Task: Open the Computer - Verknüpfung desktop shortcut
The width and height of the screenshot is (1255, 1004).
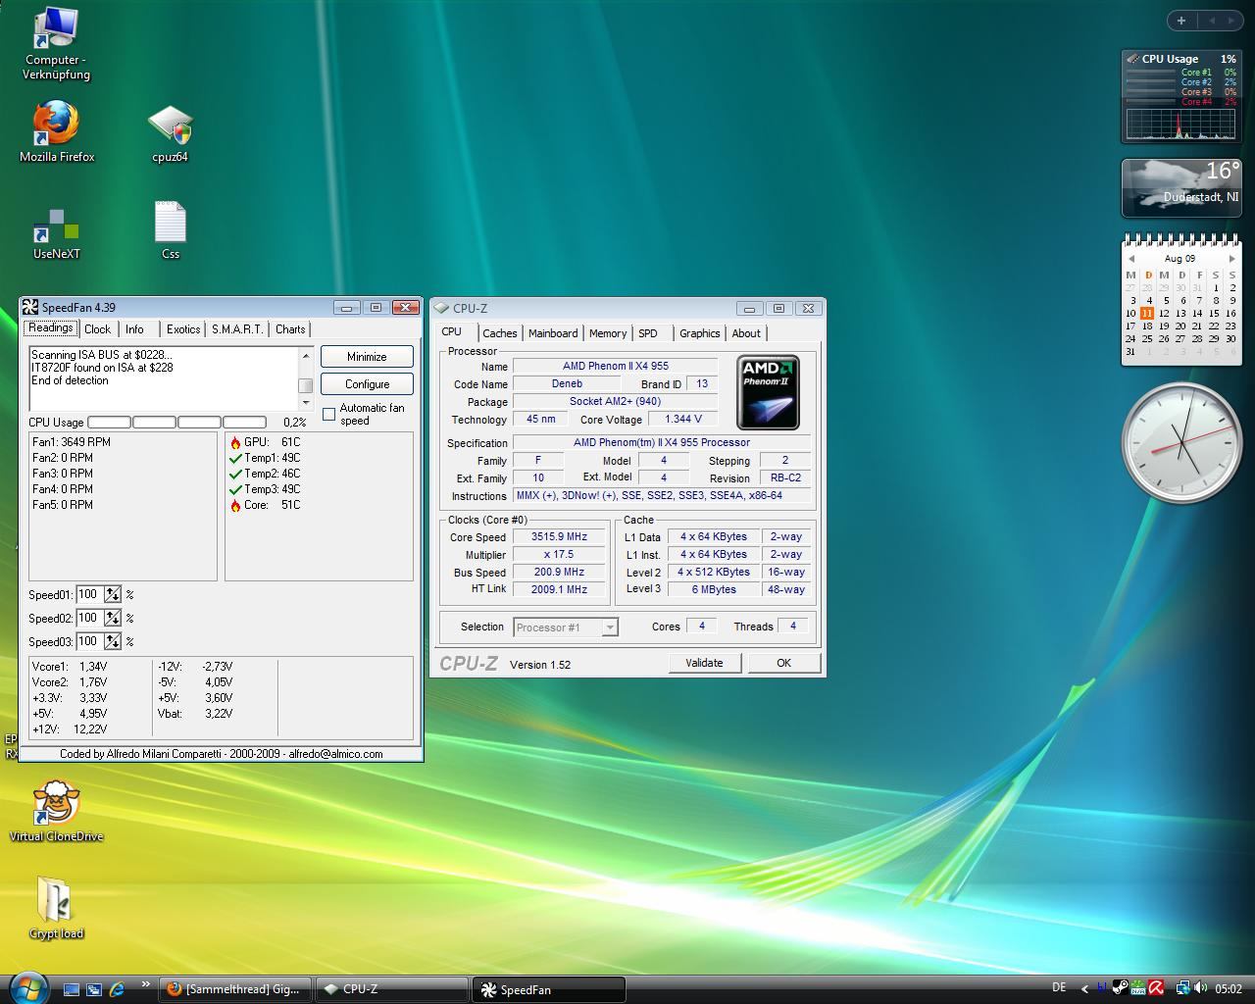Action: (x=56, y=43)
